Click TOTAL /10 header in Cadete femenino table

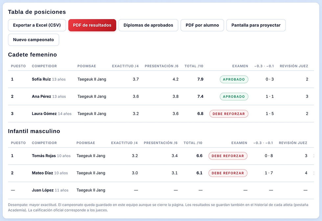pyautogui.click(x=194, y=66)
